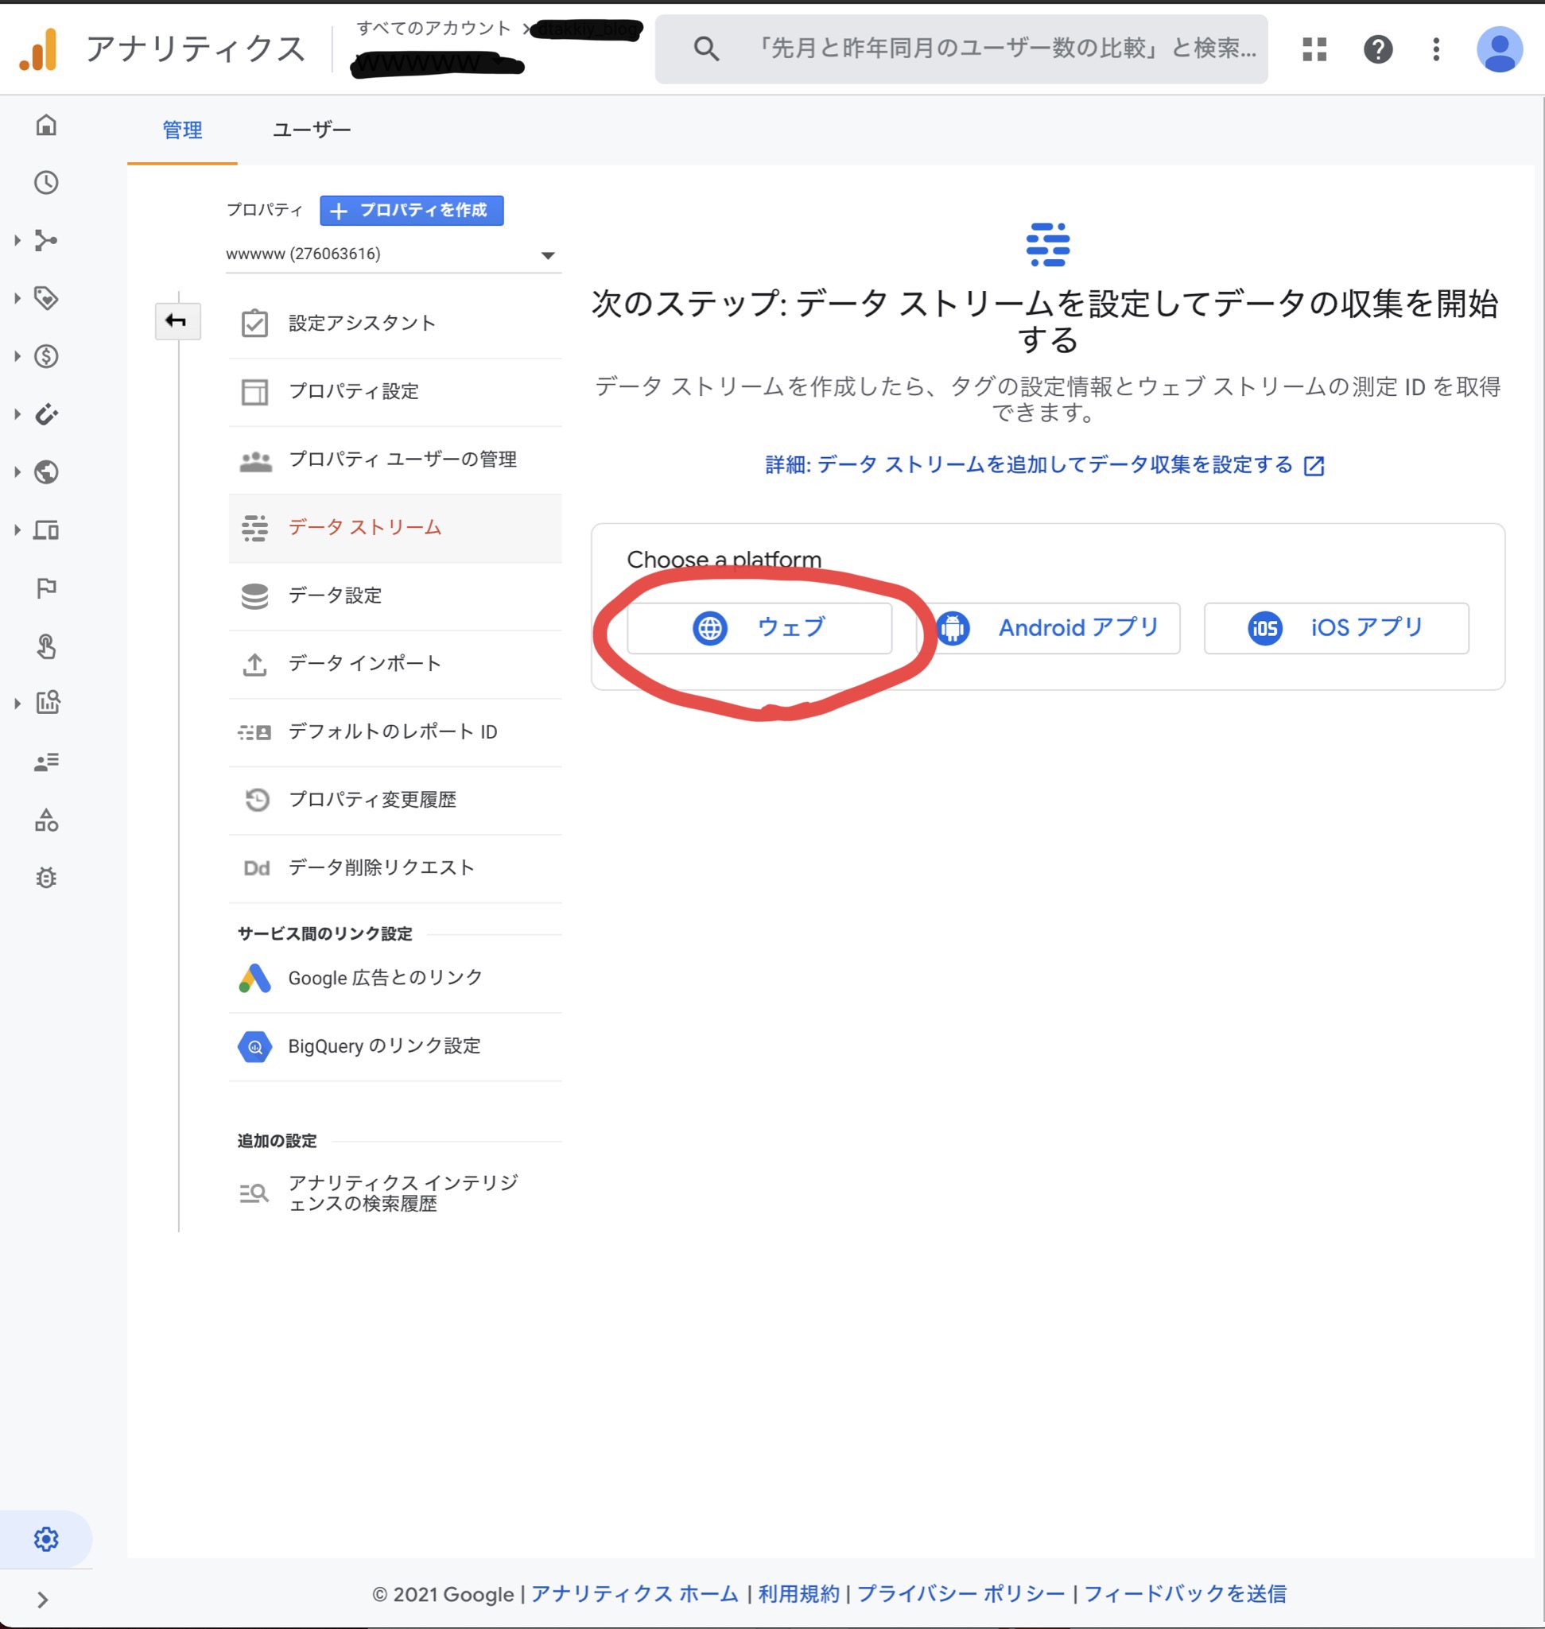The image size is (1545, 1629).
Task: Open the three-dot more options menu
Action: [x=1435, y=49]
